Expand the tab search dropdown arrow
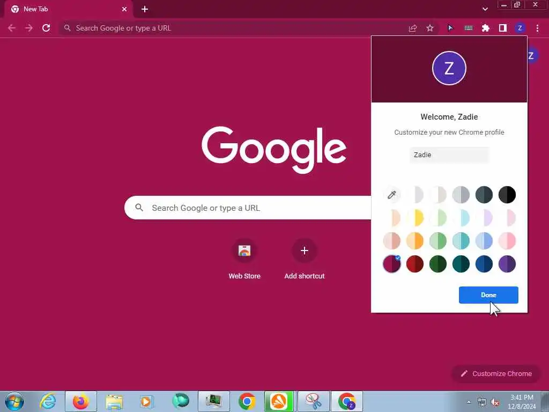The height and width of the screenshot is (412, 549). (485, 9)
